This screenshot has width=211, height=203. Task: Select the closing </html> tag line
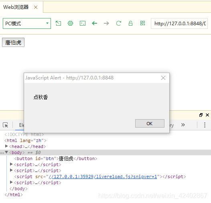pos(14,195)
